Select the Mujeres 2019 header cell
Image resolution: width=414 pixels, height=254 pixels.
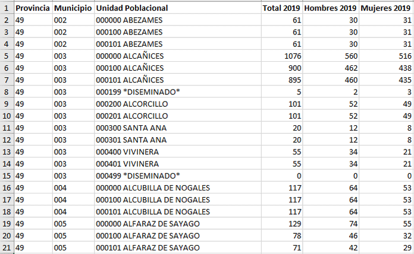click(x=386, y=8)
